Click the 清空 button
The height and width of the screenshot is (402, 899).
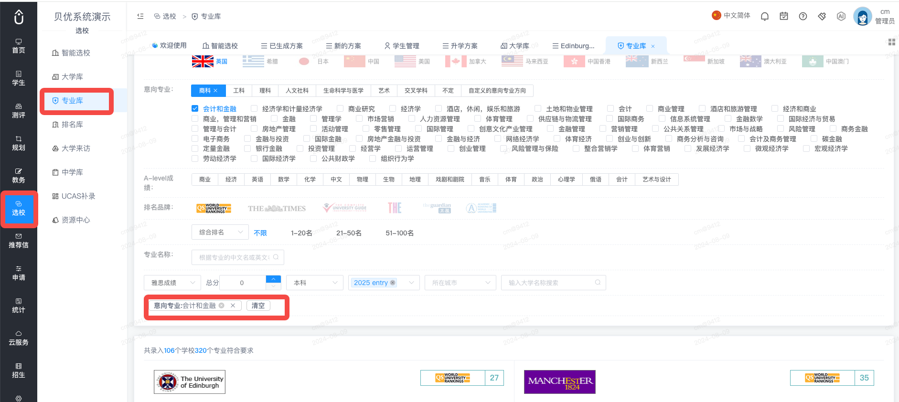coord(258,306)
